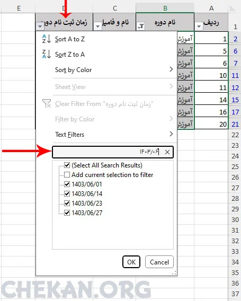The height and width of the screenshot is (301, 241).
Task: Select row header 25
Action: (x=235, y=166)
